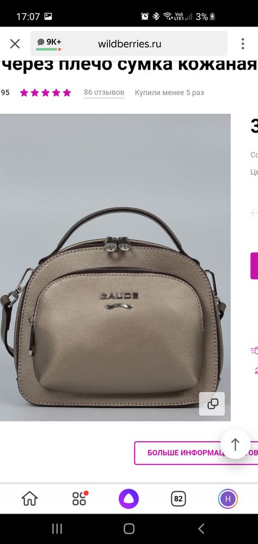This screenshot has height=544, width=258.
Task: Launch the Alice voice assistant icon
Action: (x=129, y=498)
